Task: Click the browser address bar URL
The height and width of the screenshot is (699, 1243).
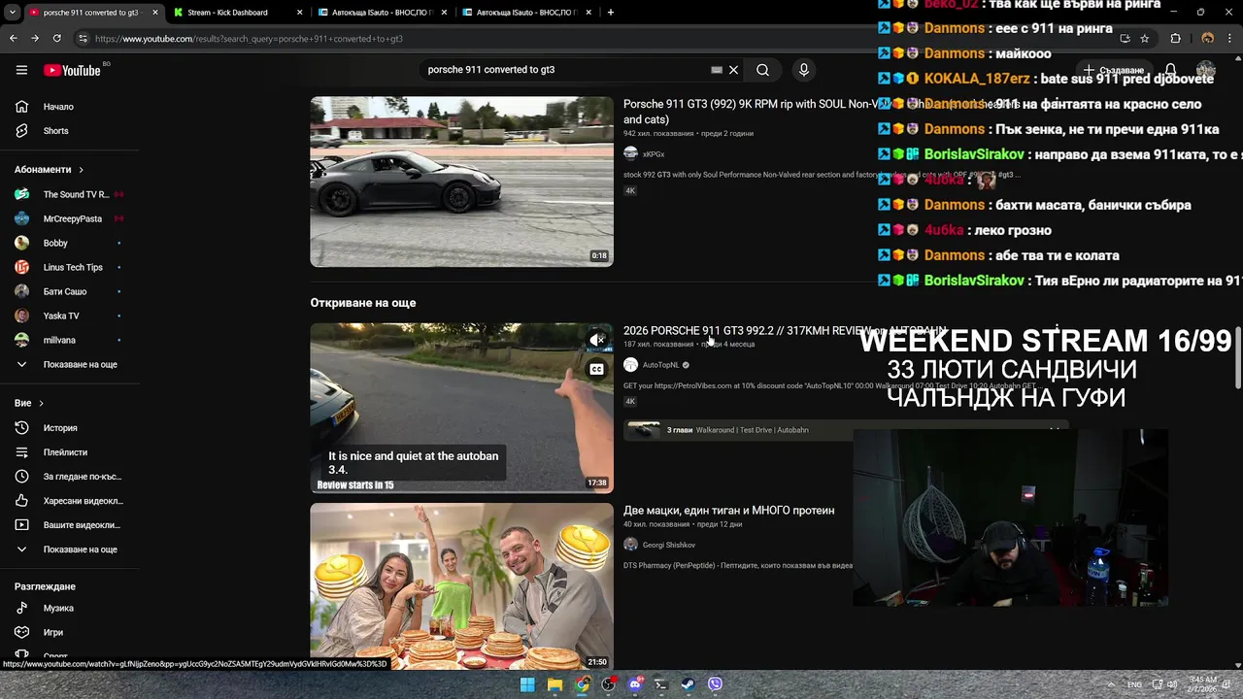Action: 250,39
